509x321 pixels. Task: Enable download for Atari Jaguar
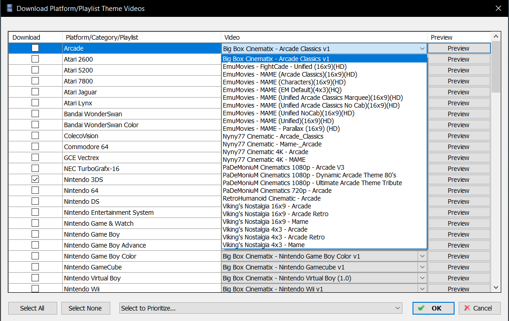coord(35,92)
